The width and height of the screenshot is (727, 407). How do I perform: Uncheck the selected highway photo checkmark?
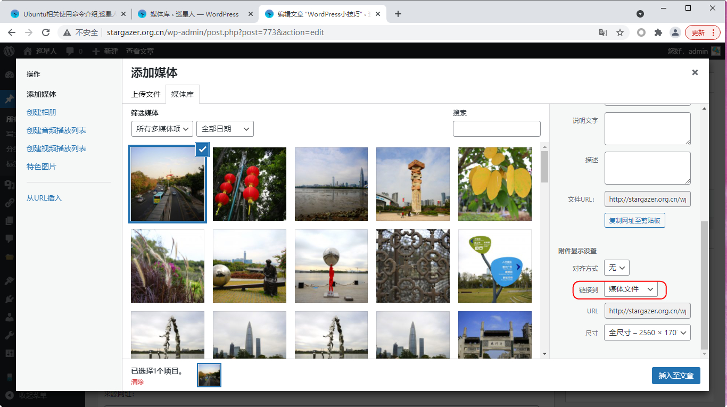point(202,150)
